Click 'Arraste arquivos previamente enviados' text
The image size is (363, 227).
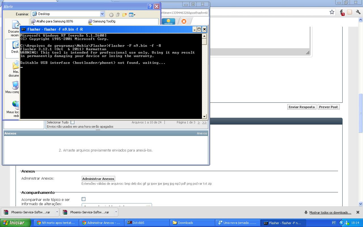click(105, 150)
